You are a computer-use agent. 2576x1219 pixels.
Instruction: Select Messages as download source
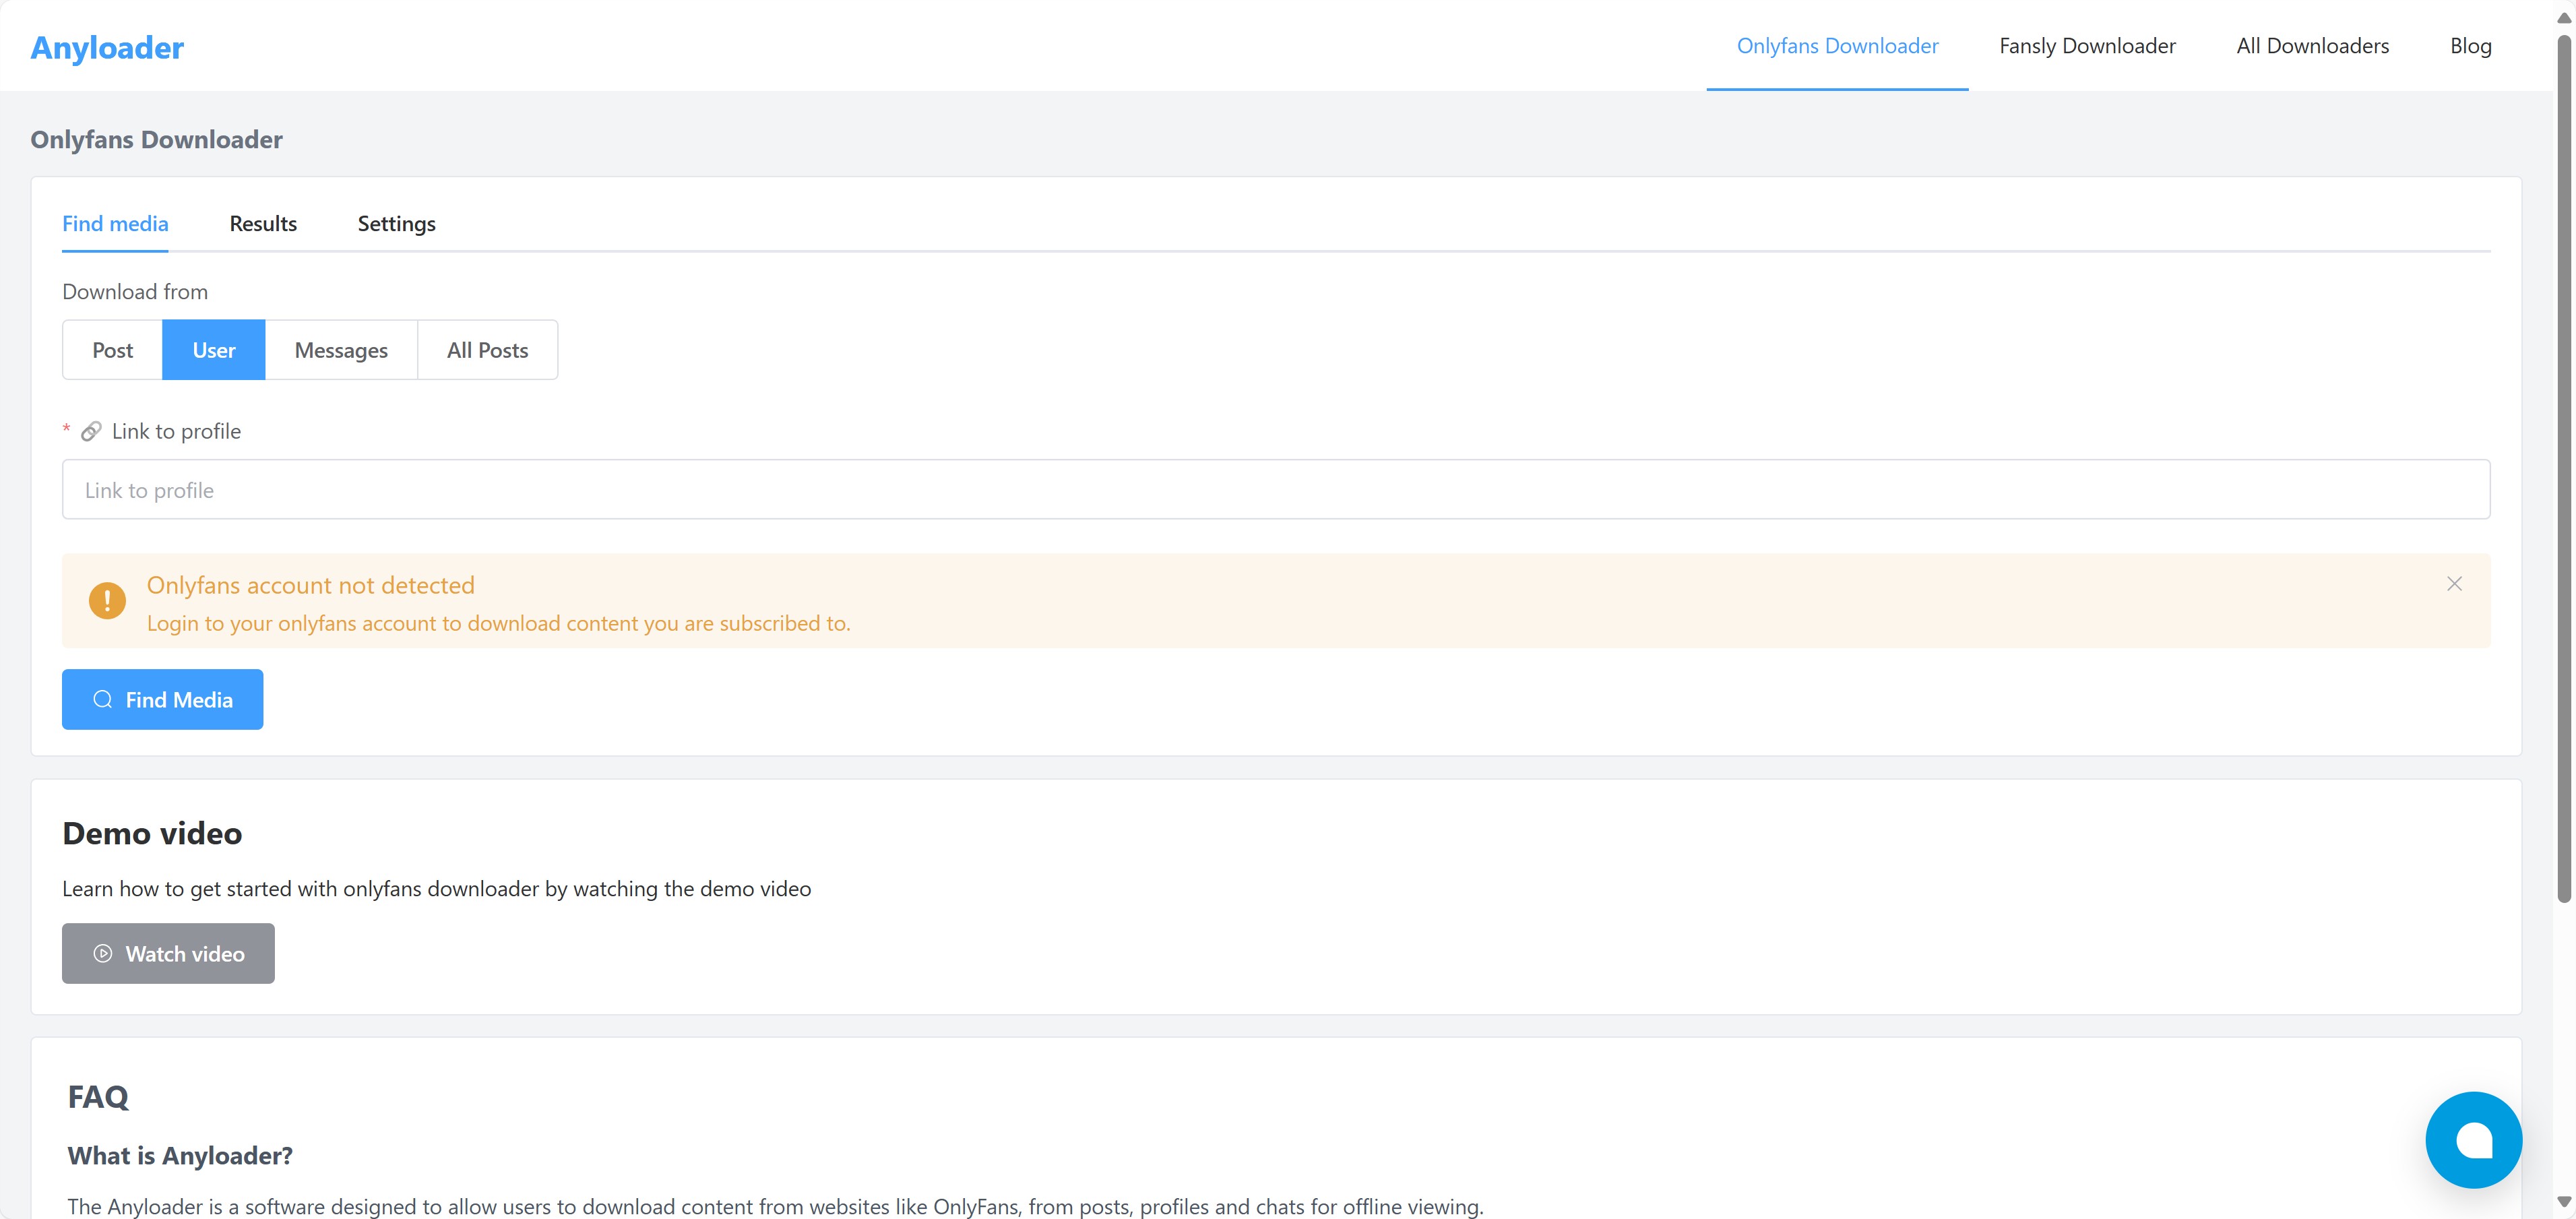pyautogui.click(x=341, y=350)
